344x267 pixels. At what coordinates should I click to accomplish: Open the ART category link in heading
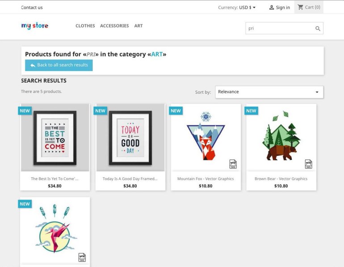tap(157, 54)
